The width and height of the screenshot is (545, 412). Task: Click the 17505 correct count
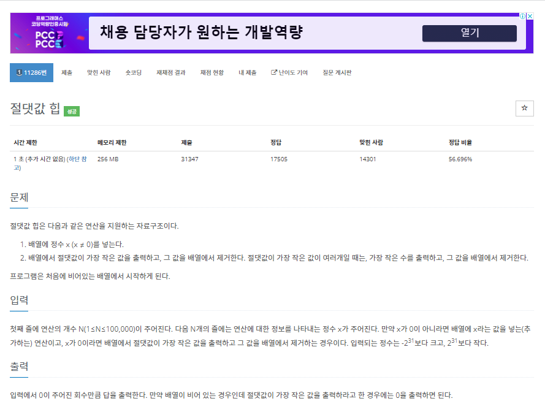279,159
